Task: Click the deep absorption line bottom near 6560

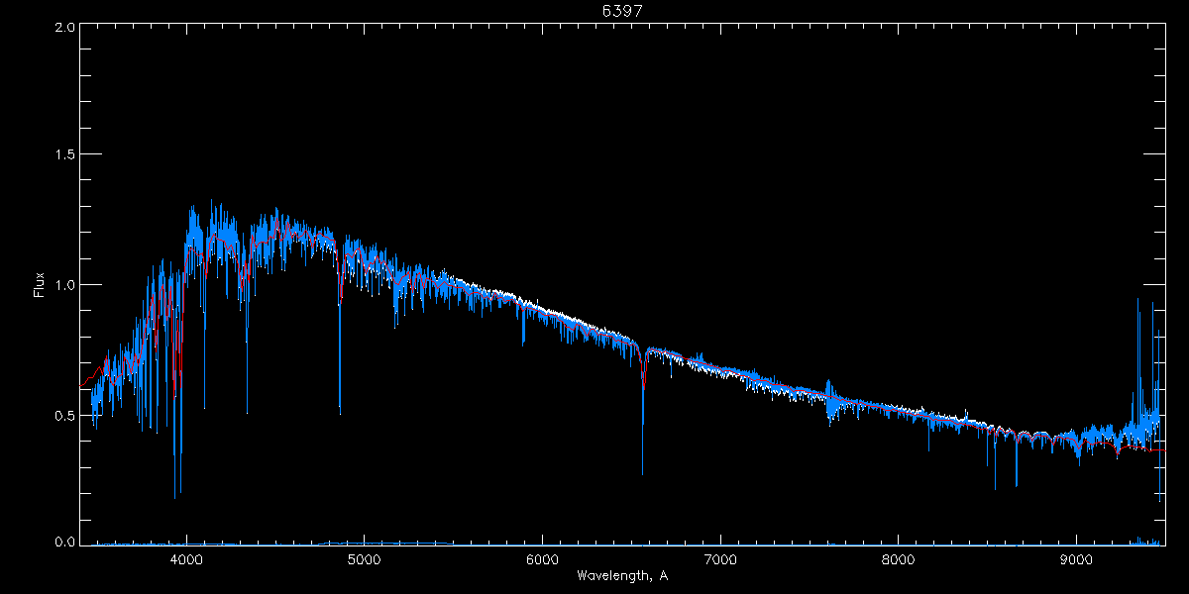Action: (x=642, y=472)
